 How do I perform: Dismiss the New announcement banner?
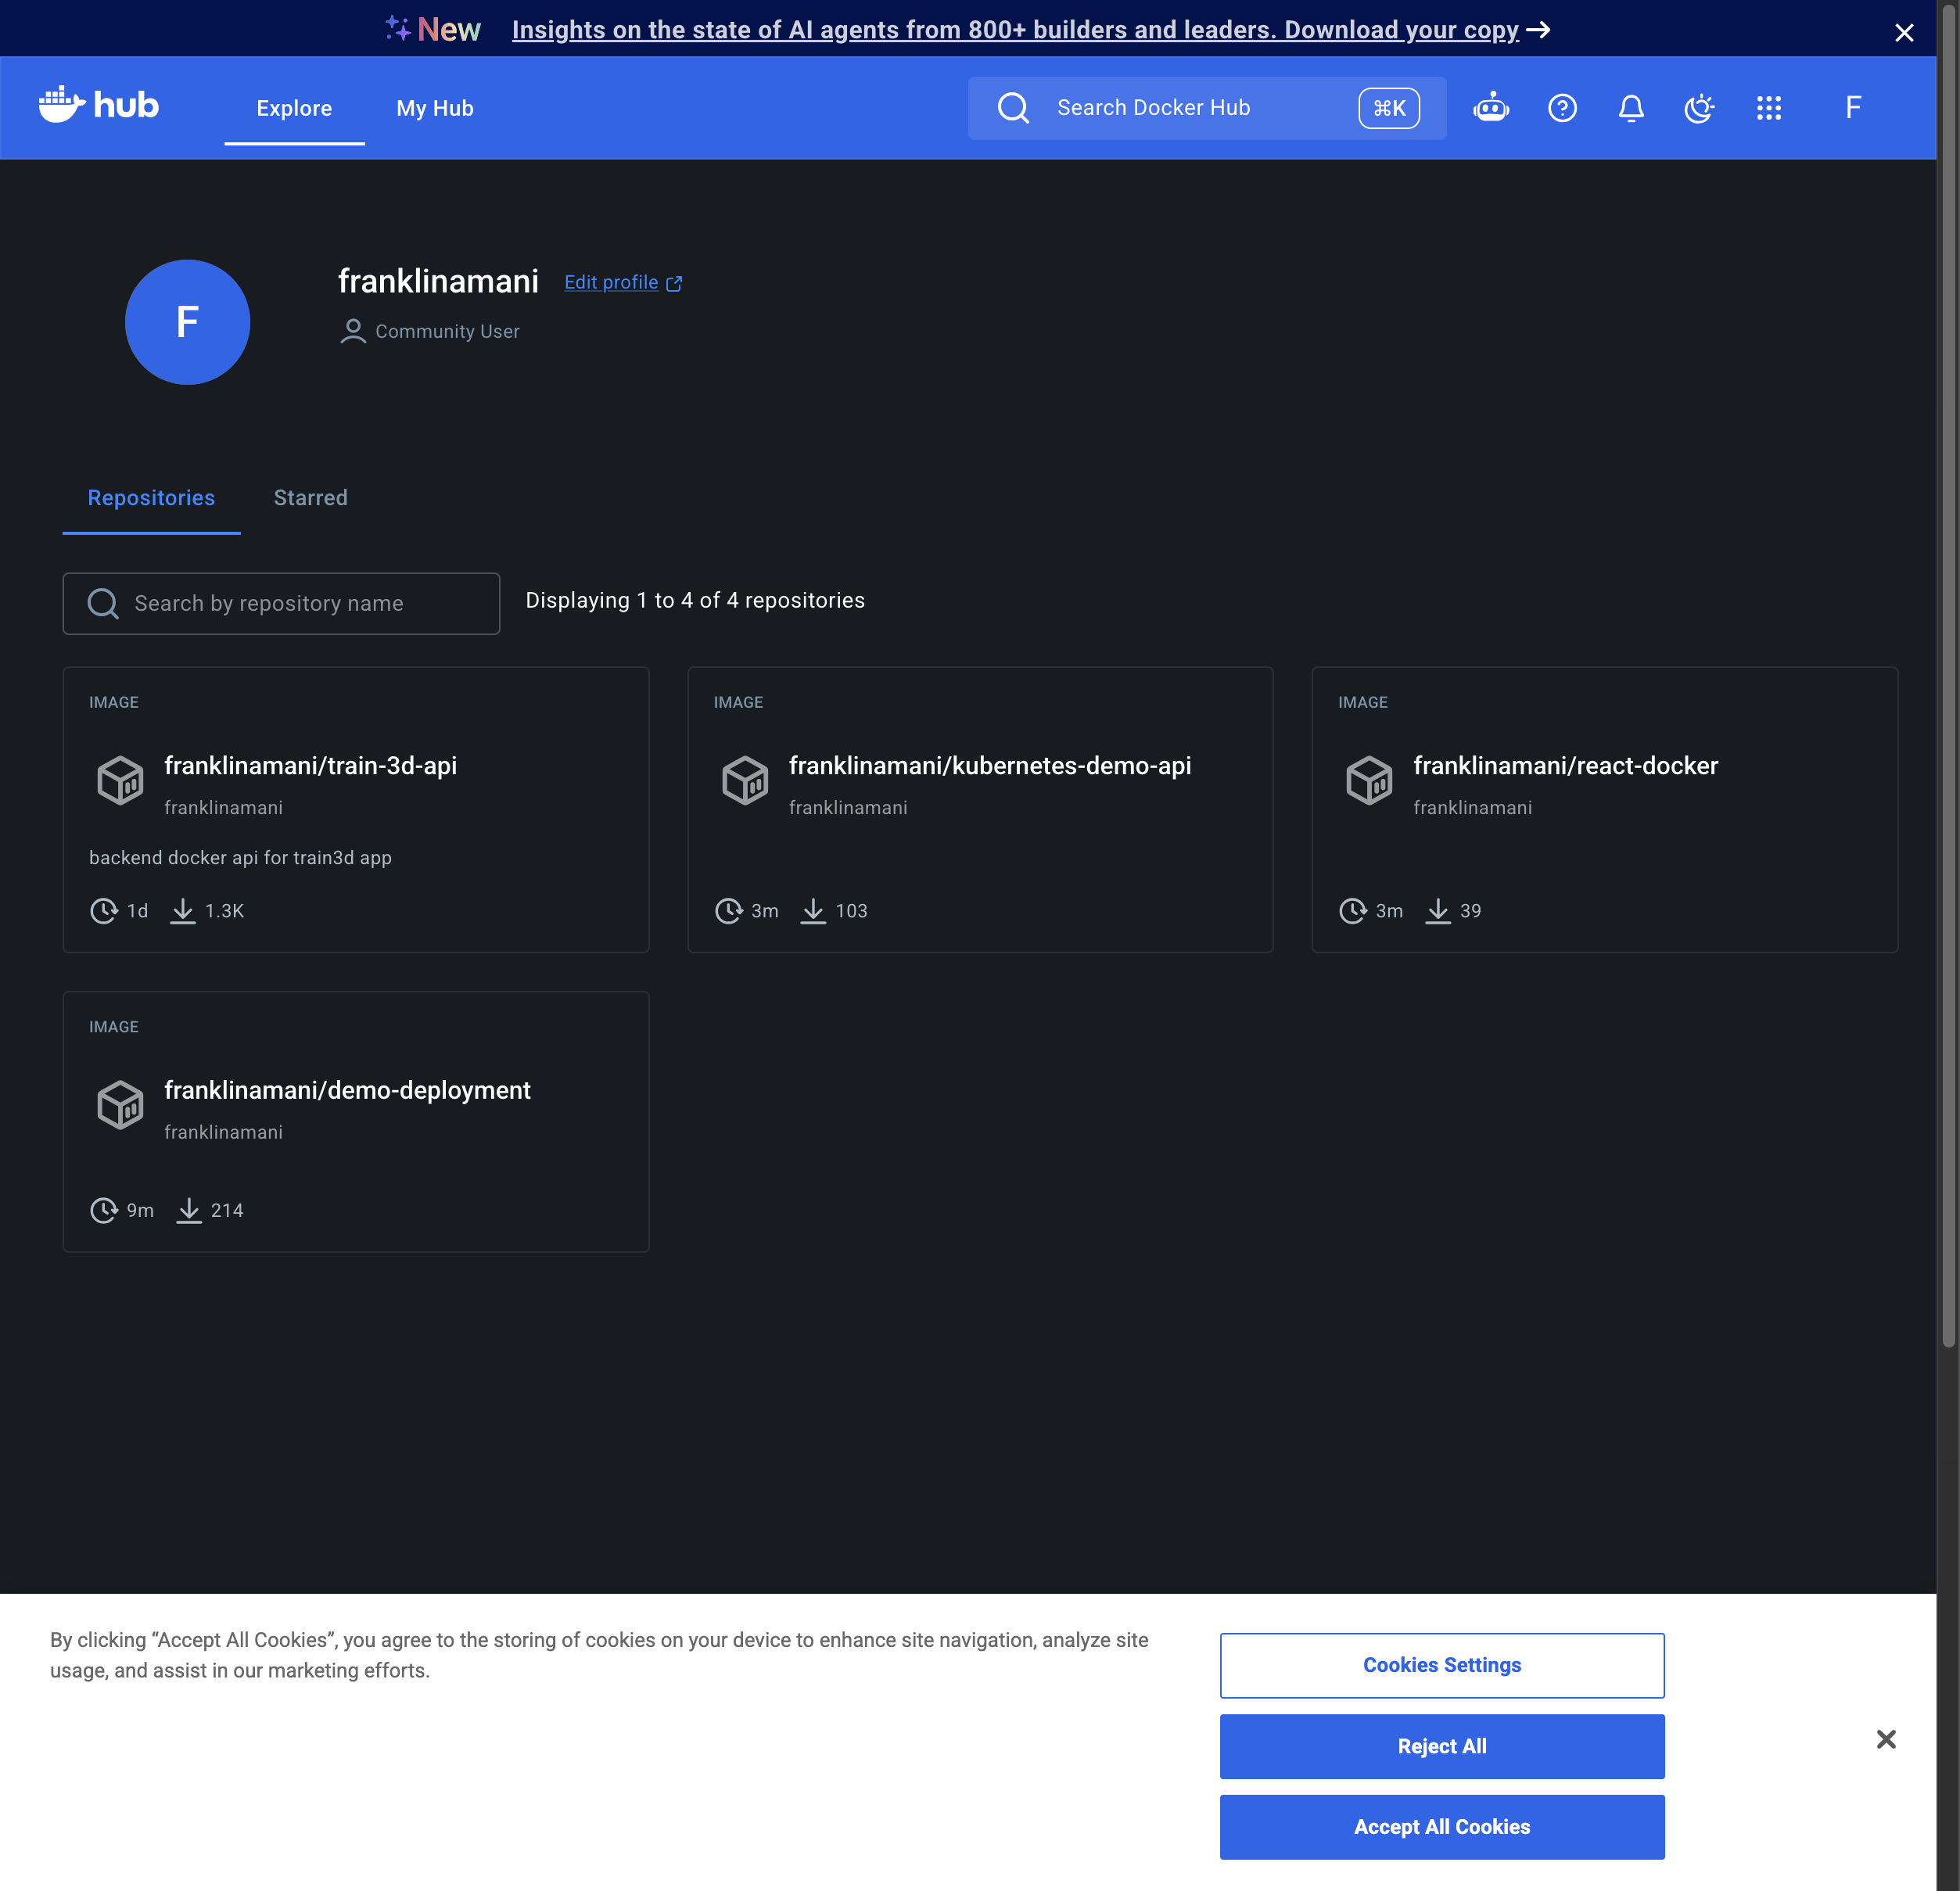(x=1903, y=32)
